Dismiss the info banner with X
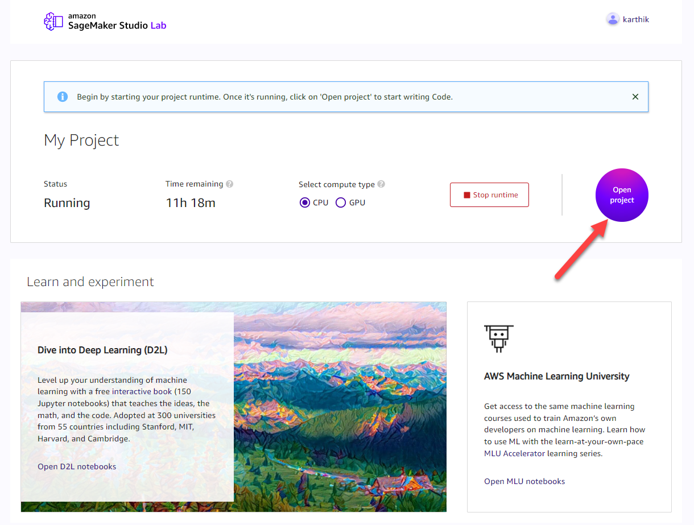Viewport: 694px width, 525px height. coord(635,97)
